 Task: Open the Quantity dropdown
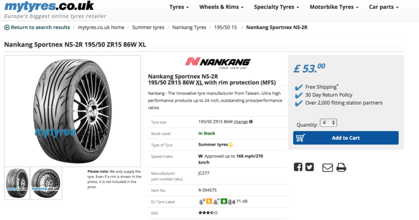pos(329,123)
